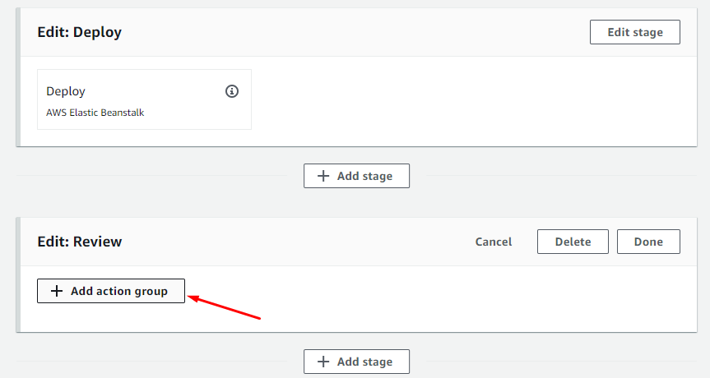Open info for the Deploy action
The image size is (710, 378).
pyautogui.click(x=232, y=91)
